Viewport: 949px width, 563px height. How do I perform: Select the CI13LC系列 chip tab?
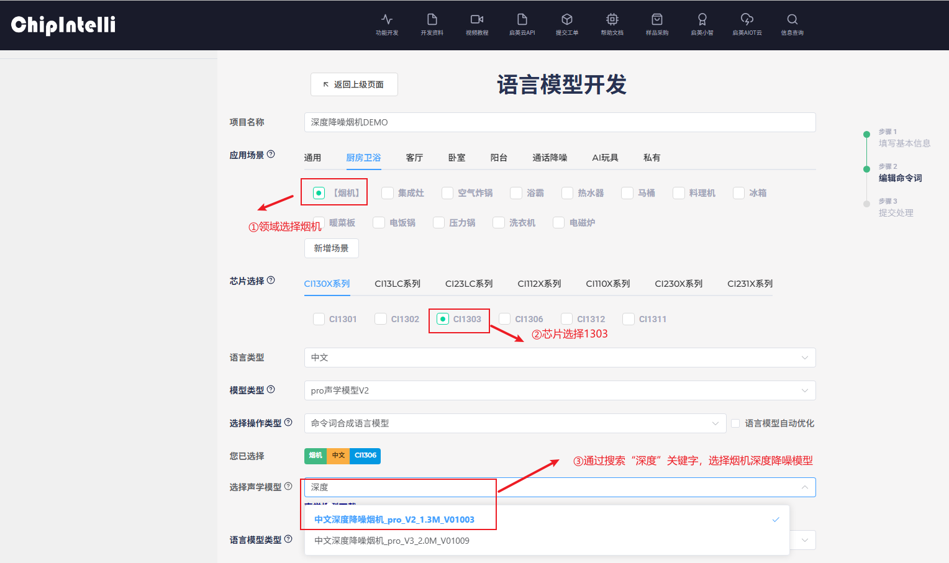point(397,284)
